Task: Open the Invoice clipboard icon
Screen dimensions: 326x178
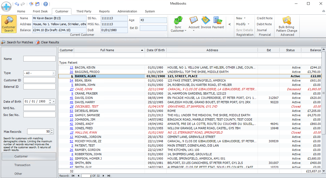Action: tap(206, 21)
